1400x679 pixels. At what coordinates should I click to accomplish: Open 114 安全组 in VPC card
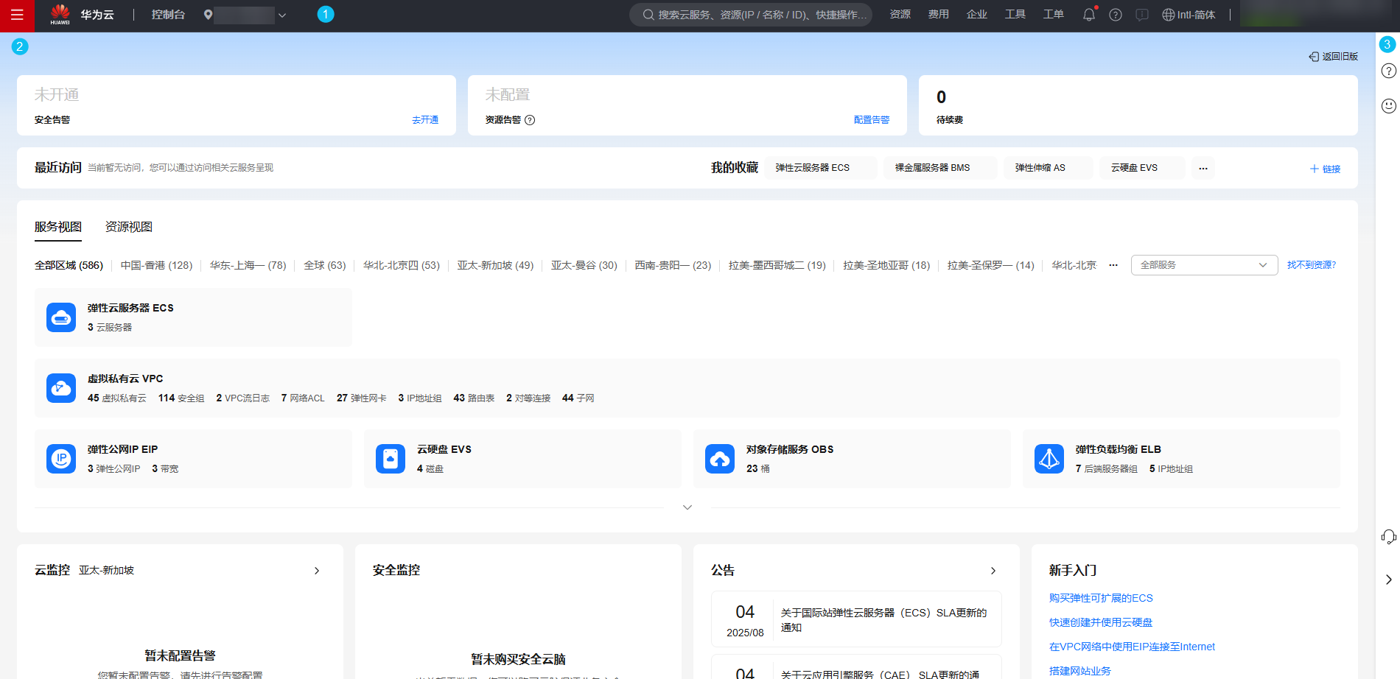181,398
